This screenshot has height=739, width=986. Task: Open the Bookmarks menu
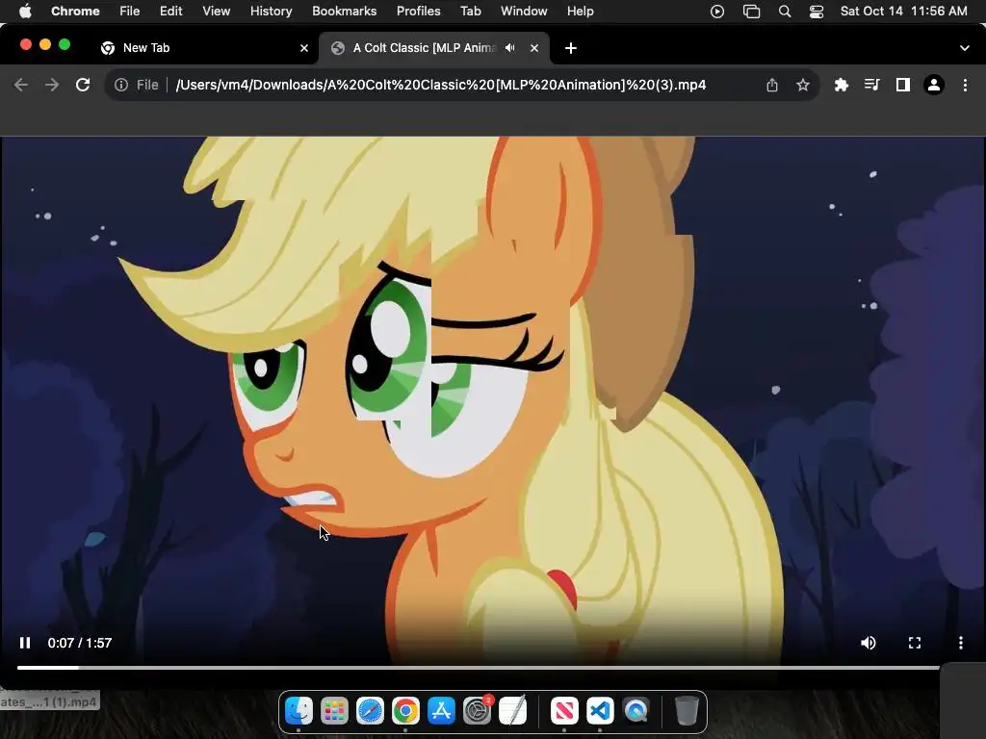pos(344,12)
